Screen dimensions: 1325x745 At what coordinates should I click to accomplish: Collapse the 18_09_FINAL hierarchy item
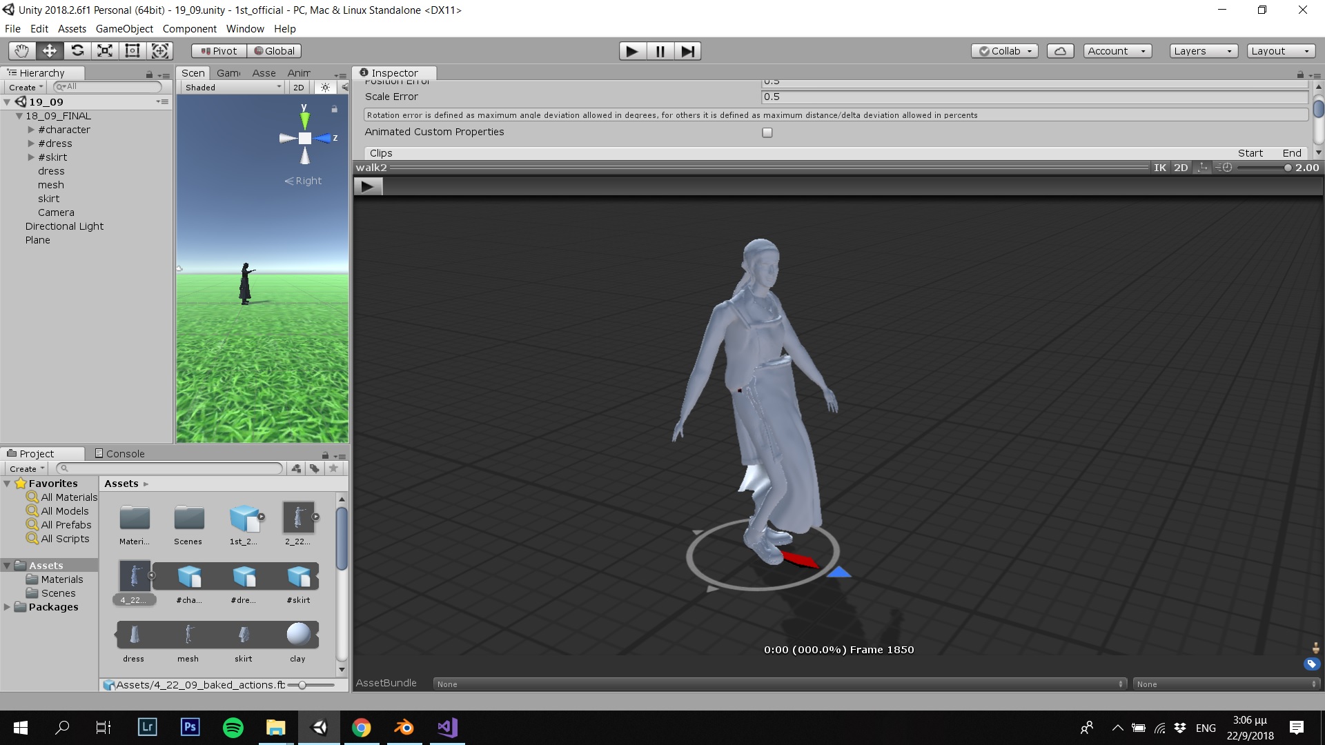(19, 116)
